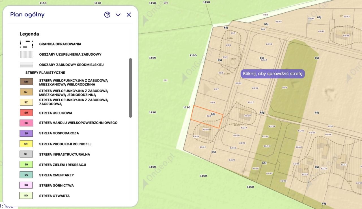
Task: Click the 'Strefa usługowa' legend label
Action: pyautogui.click(x=56, y=113)
